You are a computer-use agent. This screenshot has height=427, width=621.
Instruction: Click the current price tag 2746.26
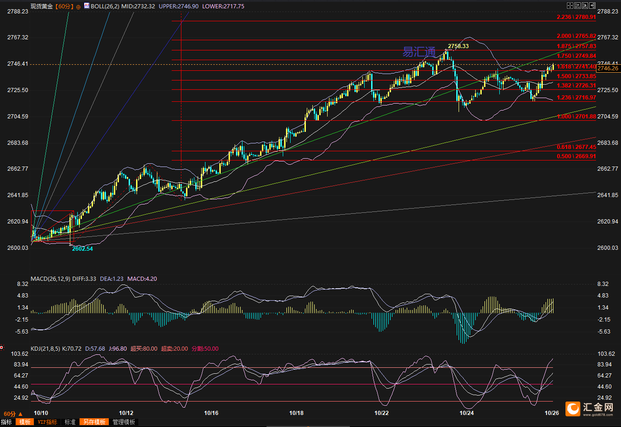[x=608, y=68]
